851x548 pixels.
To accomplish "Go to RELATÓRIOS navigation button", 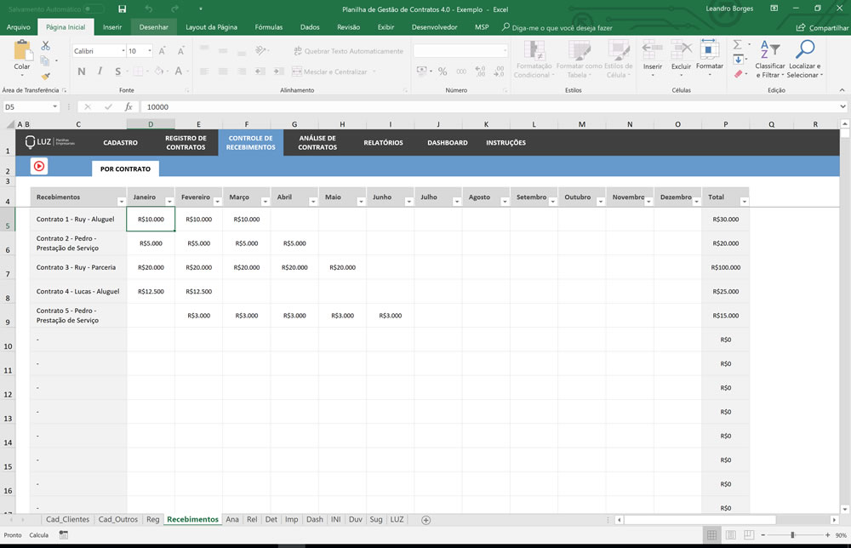I will click(383, 143).
